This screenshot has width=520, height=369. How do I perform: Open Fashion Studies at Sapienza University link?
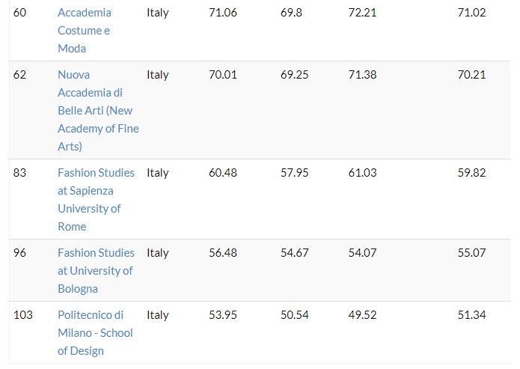pos(97,199)
